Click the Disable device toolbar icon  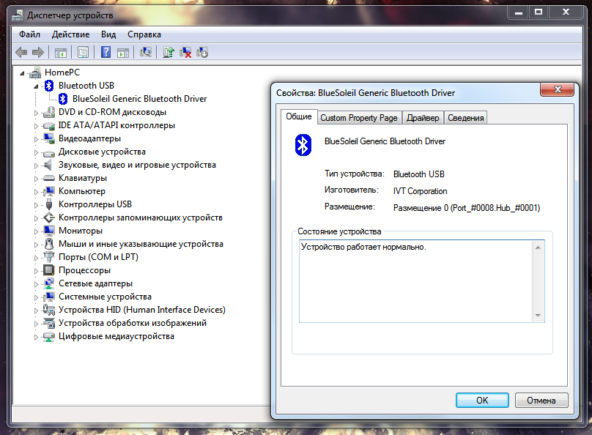202,52
